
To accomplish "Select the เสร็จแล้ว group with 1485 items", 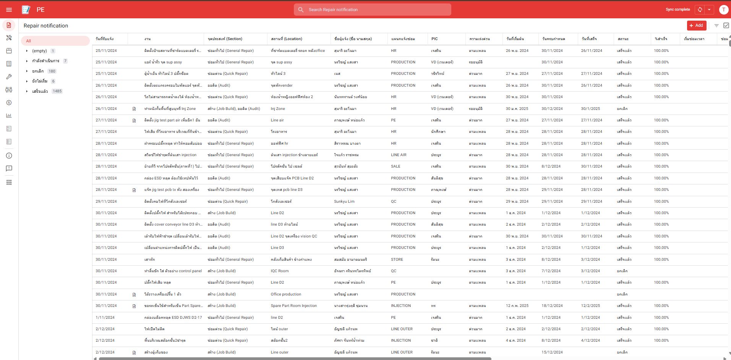I will pos(55,91).
